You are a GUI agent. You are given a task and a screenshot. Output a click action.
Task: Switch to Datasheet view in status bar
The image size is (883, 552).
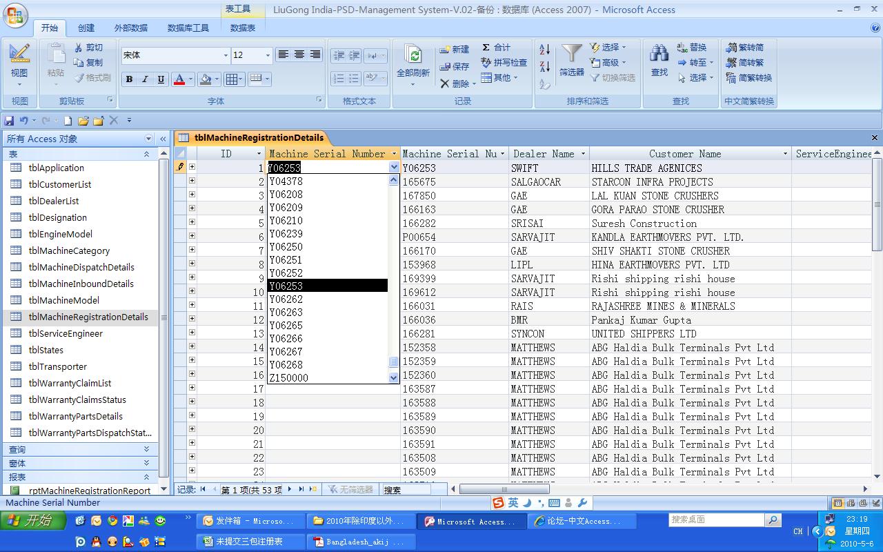tap(838, 503)
